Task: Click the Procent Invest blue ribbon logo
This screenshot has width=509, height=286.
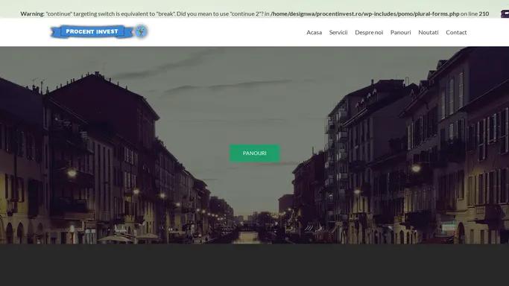Action: tap(92, 31)
